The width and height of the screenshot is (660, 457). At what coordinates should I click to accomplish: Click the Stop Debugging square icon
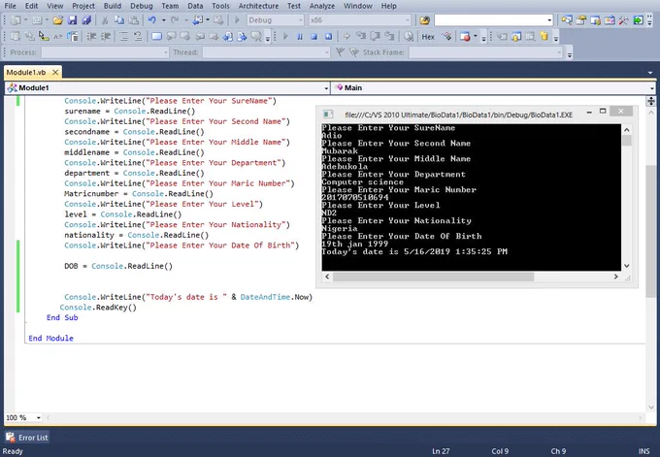pyautogui.click(x=314, y=37)
